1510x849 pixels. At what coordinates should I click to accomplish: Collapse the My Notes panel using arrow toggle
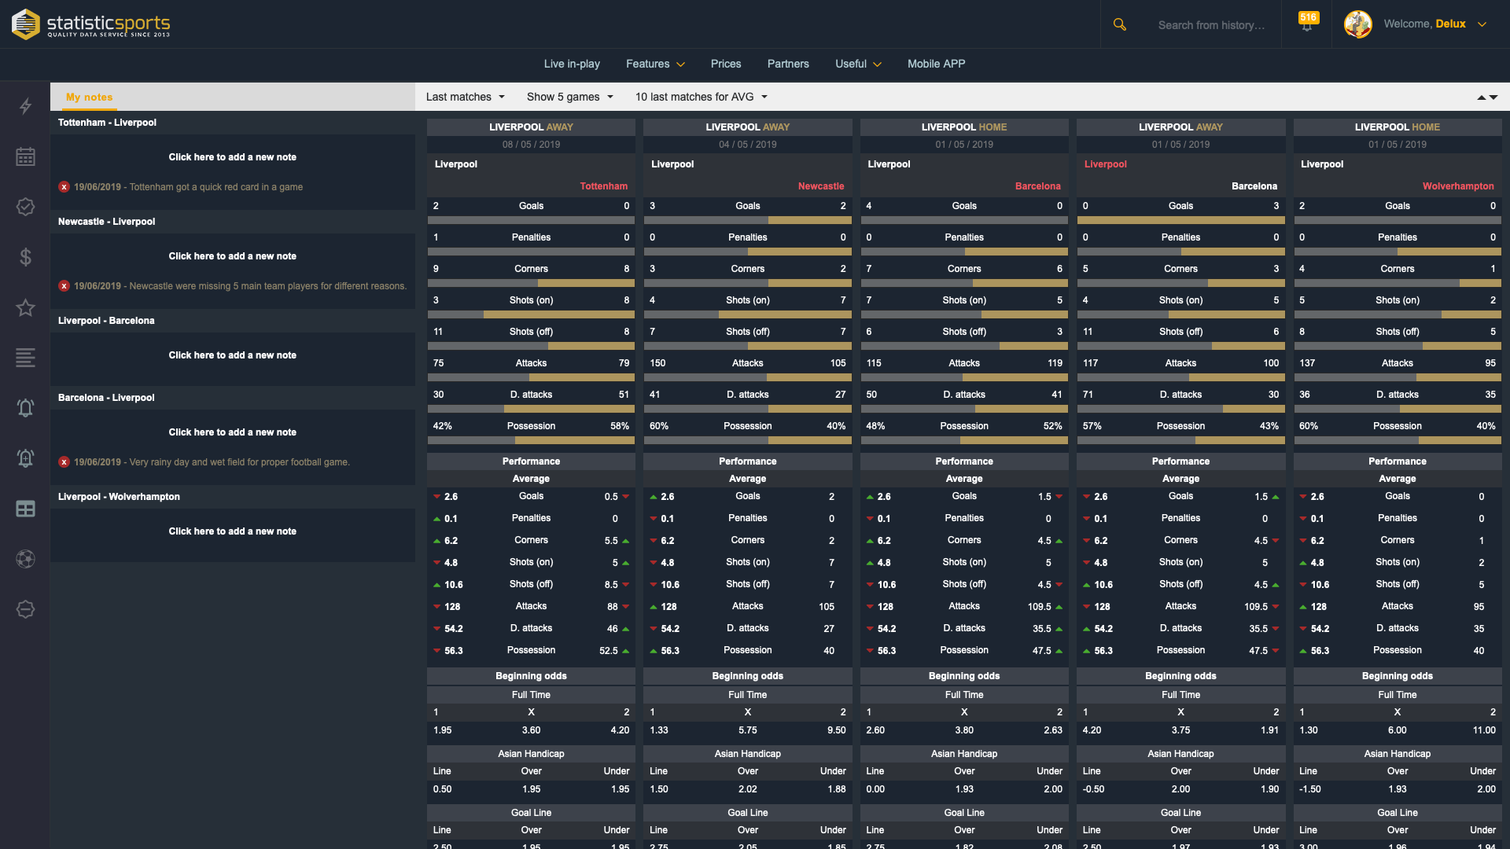1482,97
